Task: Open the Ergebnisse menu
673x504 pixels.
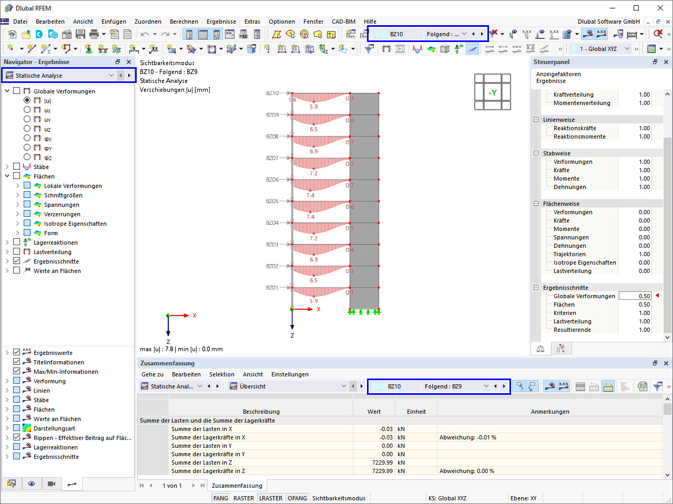Action: tap(221, 22)
